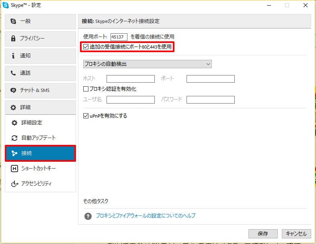316x244 pixels.
Task: Click the その他タスク heading text
Action: click(x=96, y=201)
